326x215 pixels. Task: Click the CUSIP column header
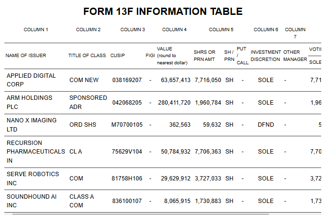coord(118,56)
